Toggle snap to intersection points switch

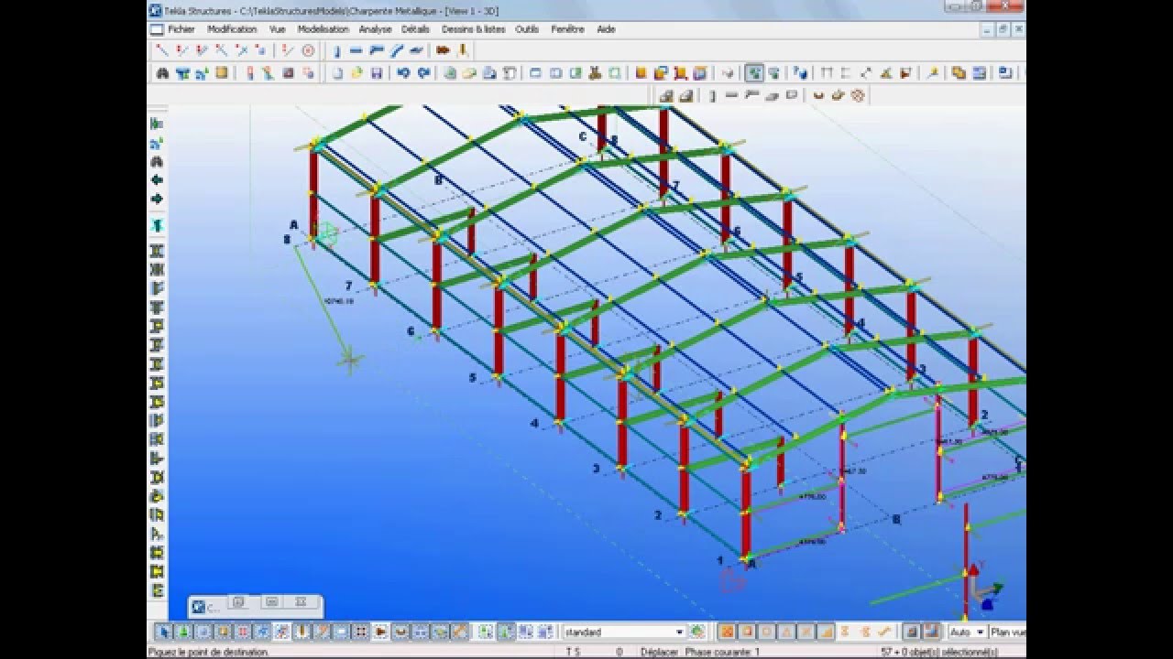pyautogui.click(x=806, y=632)
